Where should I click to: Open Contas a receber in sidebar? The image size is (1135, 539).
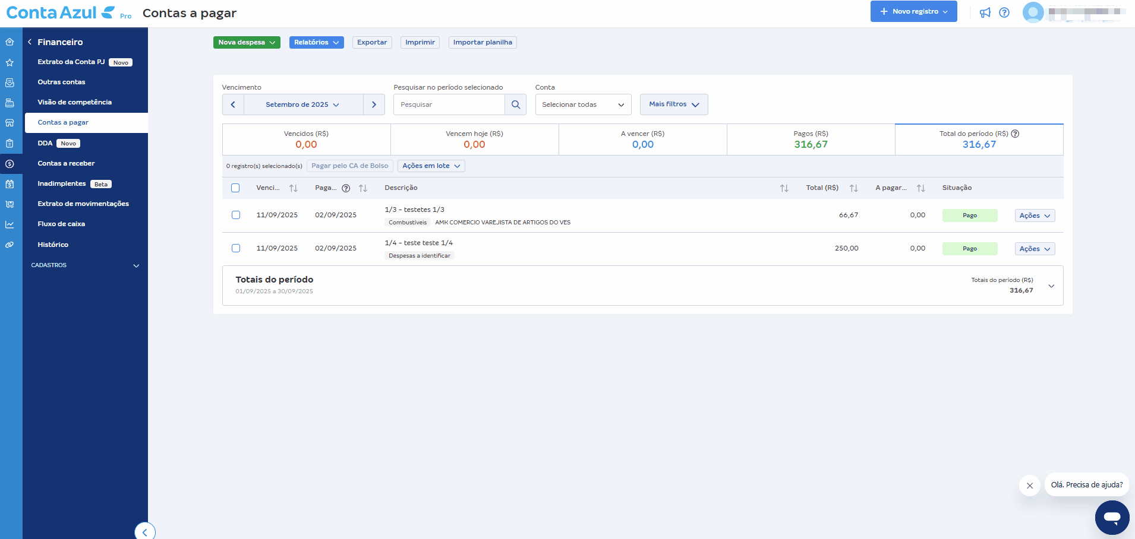66,163
